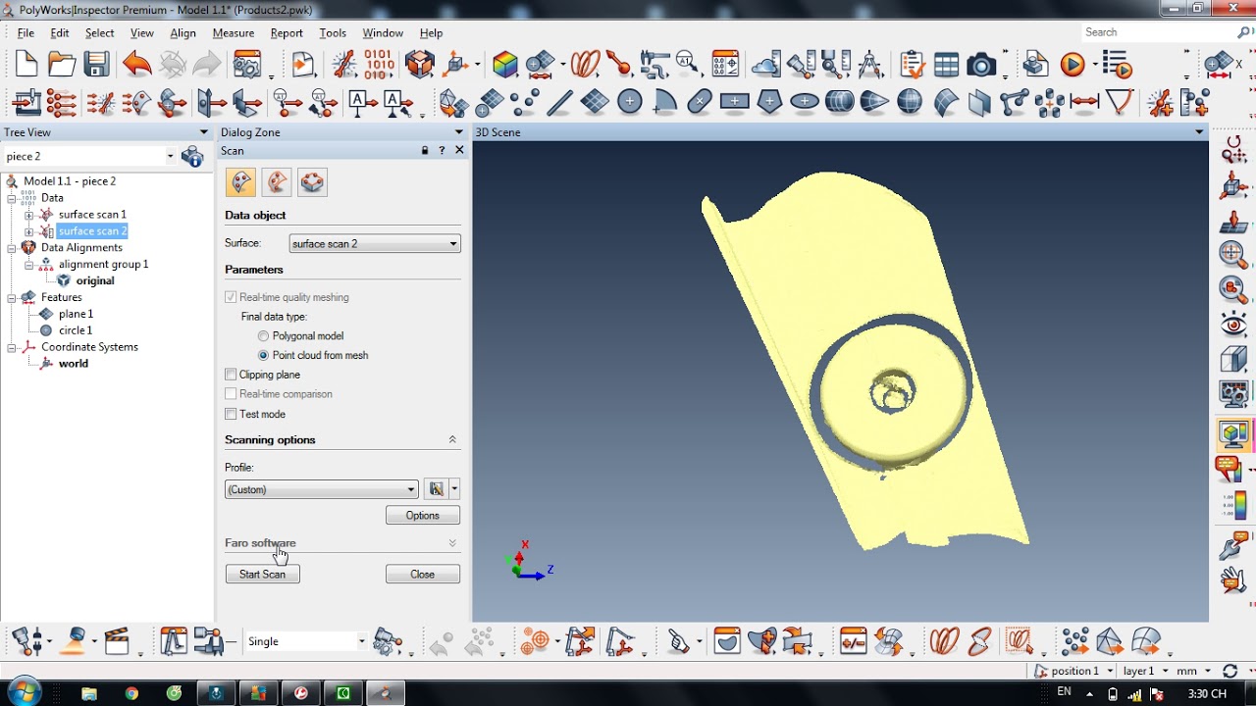Open the Surface dropdown showing surface scan 2
The height and width of the screenshot is (706, 1256).
(375, 243)
